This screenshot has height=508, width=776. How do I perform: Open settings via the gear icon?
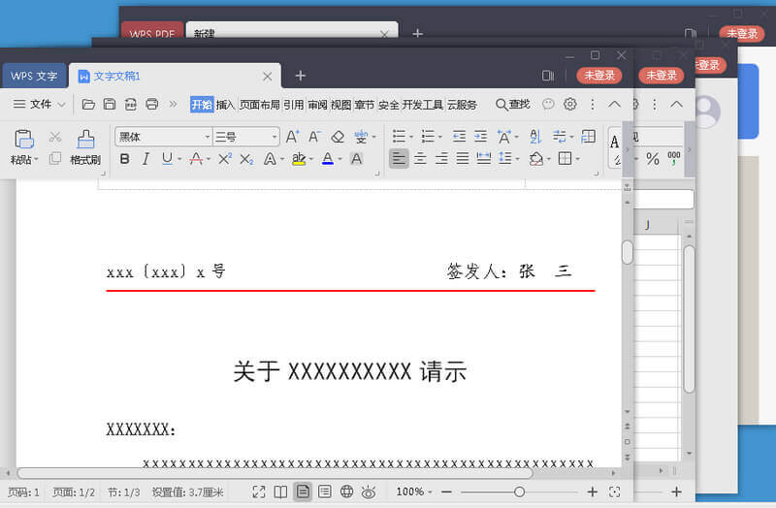click(570, 105)
